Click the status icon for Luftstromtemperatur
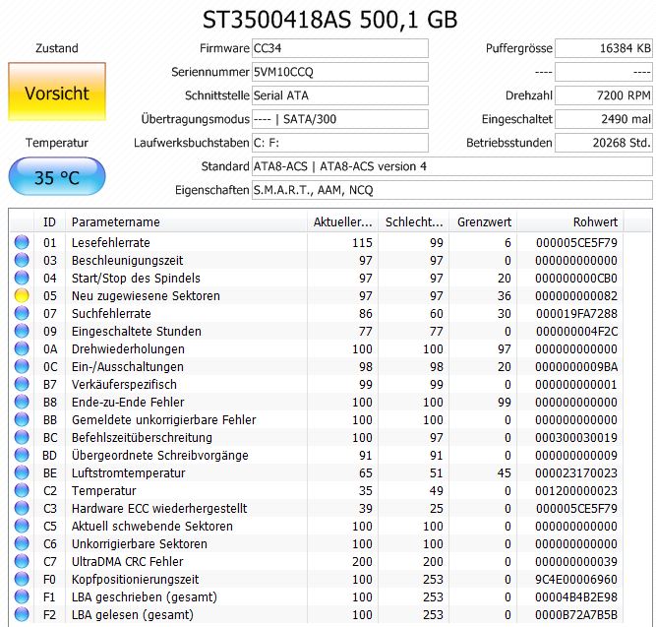The height and width of the screenshot is (627, 656). tap(22, 472)
